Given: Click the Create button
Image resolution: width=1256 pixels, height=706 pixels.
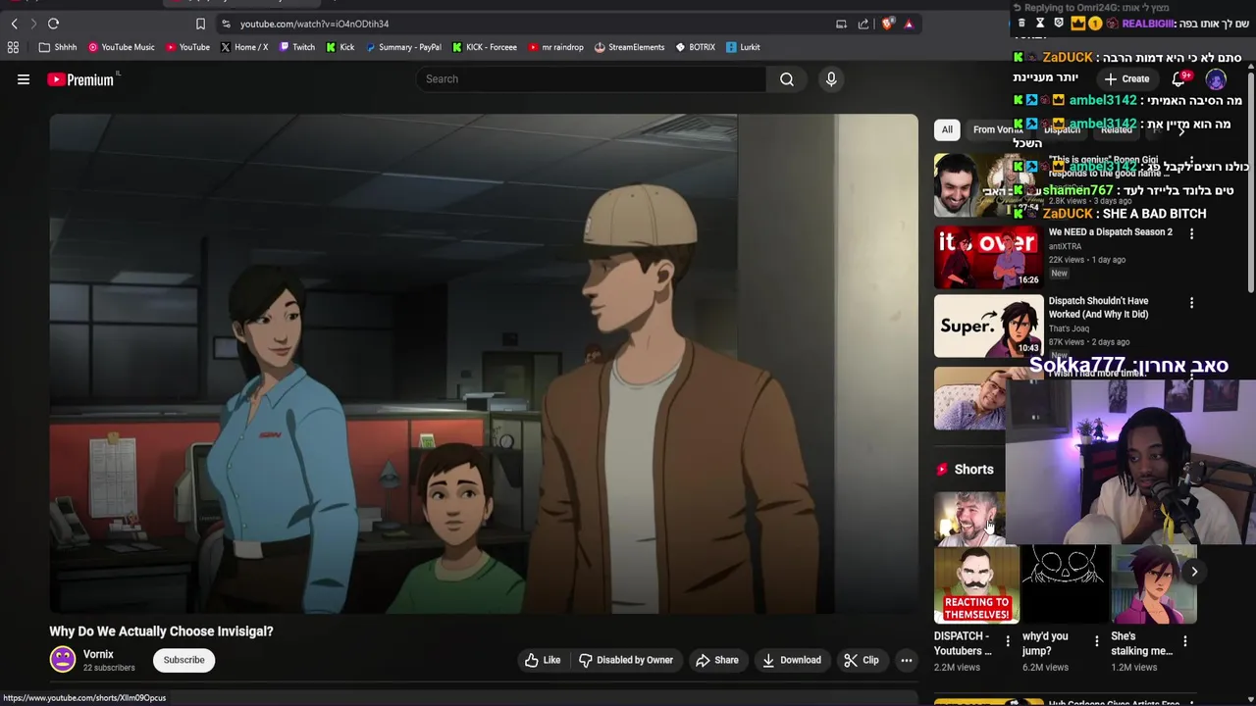Looking at the screenshot, I should tap(1126, 79).
